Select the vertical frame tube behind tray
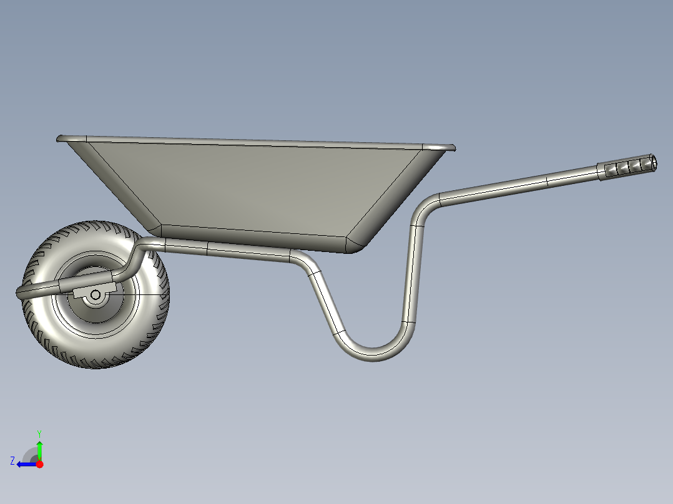Image resolution: width=673 pixels, height=504 pixels. (x=411, y=274)
